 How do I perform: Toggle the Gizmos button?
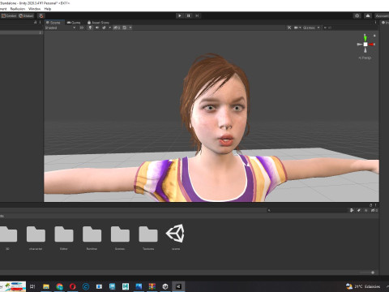coord(309,28)
